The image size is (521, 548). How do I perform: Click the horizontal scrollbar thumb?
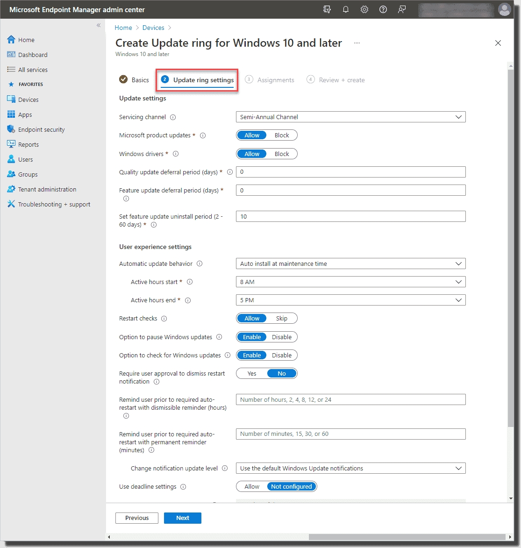pos(407,537)
